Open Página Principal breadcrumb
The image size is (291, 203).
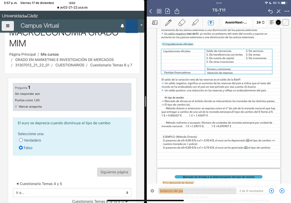click(x=22, y=54)
